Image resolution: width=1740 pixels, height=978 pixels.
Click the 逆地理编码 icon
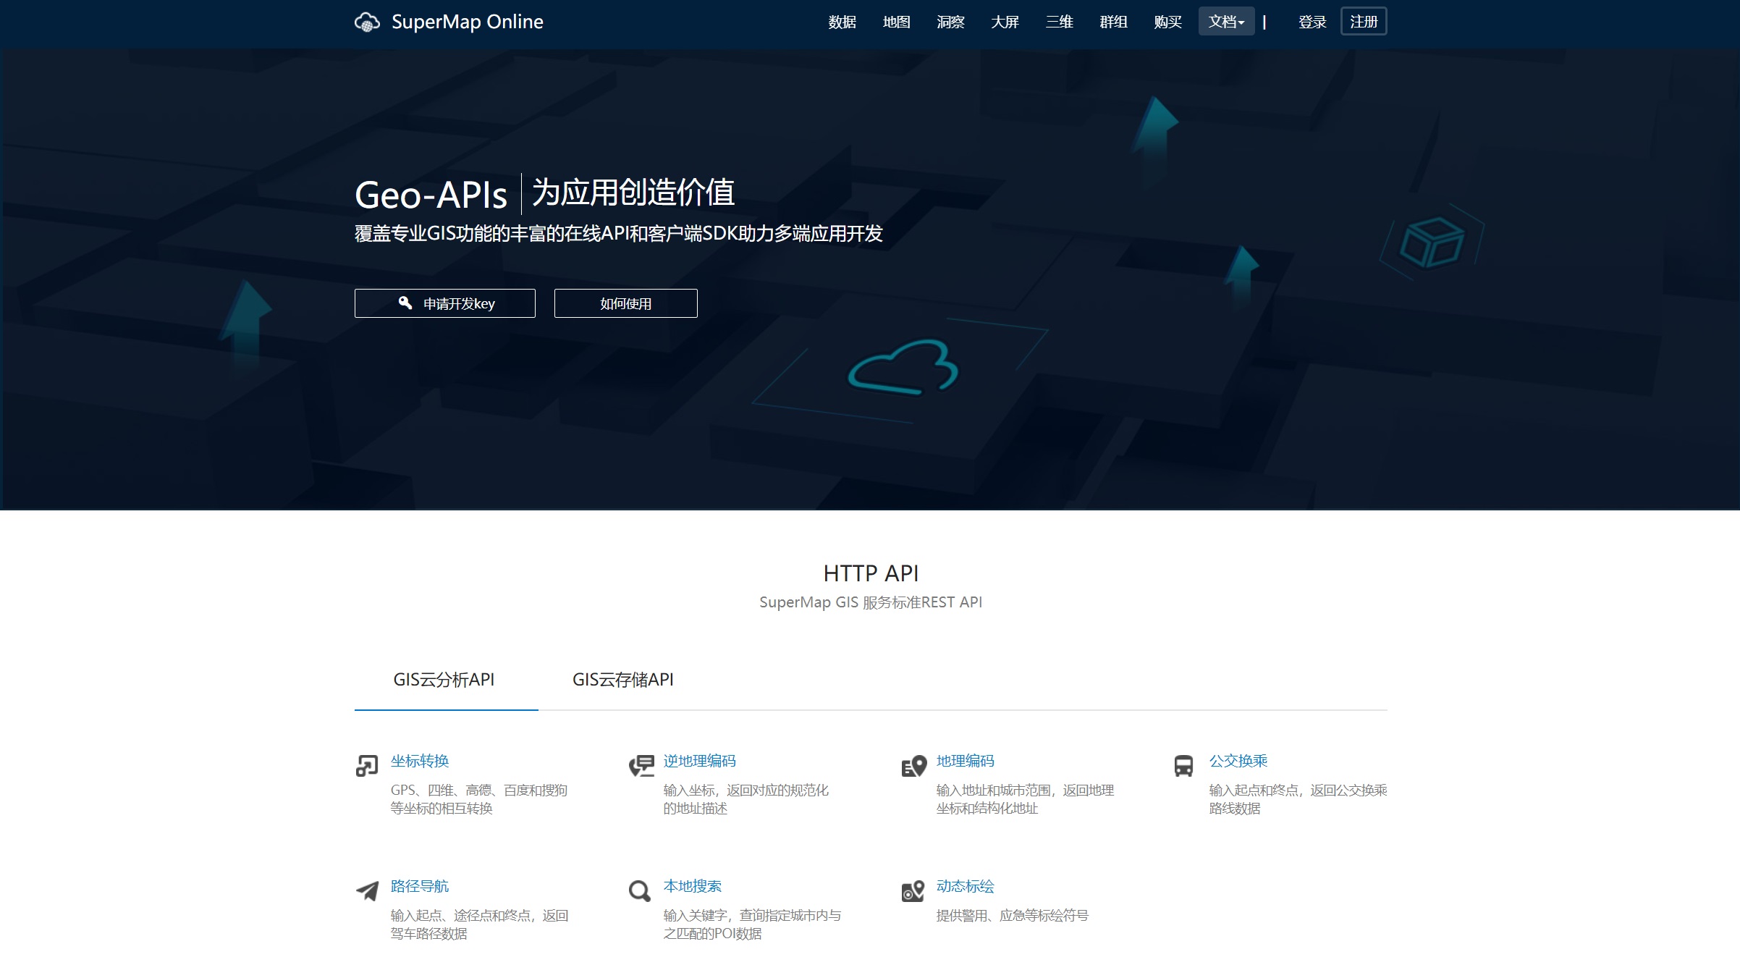[641, 765]
